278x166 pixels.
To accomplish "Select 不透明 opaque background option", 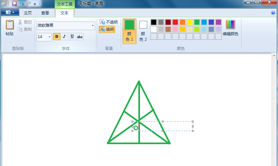I will coord(109,22).
